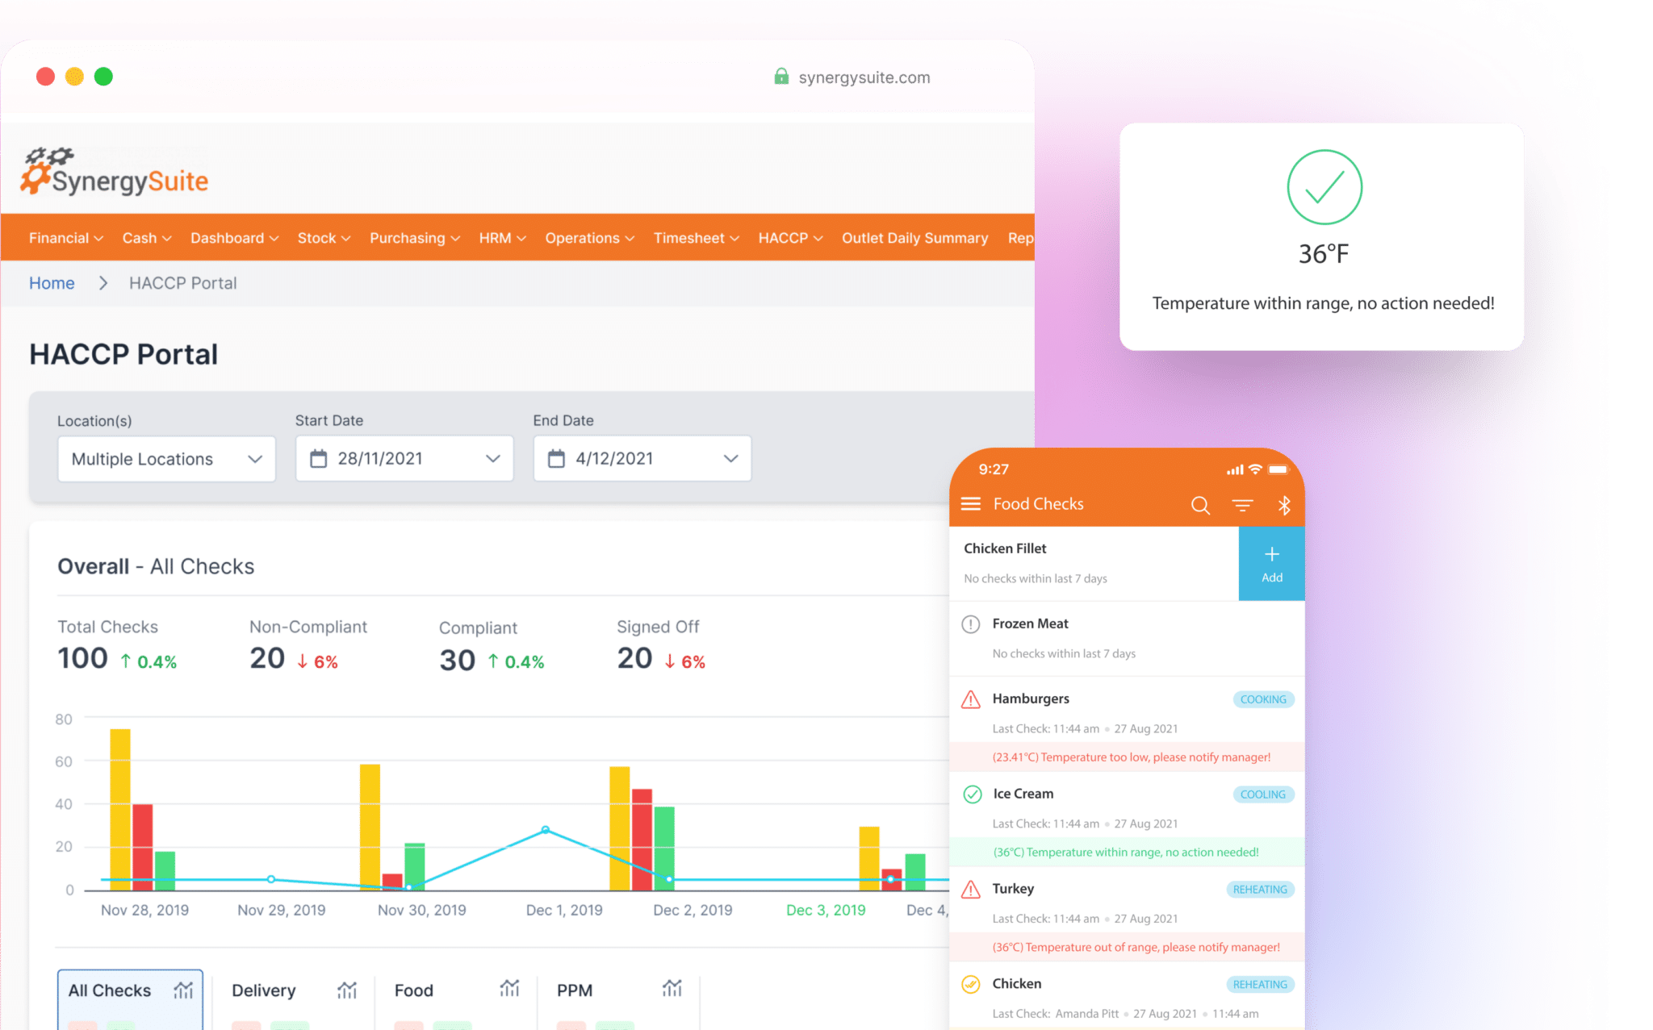Viewport: 1653px width, 1030px height.
Task: Click the chart icon on the Delivery tab
Action: (x=347, y=989)
